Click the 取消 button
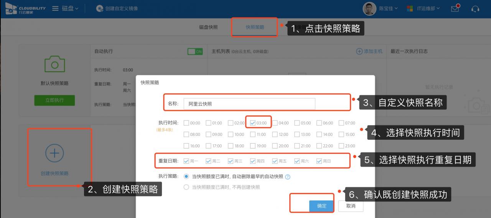Viewport: 491px width, 218px height. tap(351, 206)
